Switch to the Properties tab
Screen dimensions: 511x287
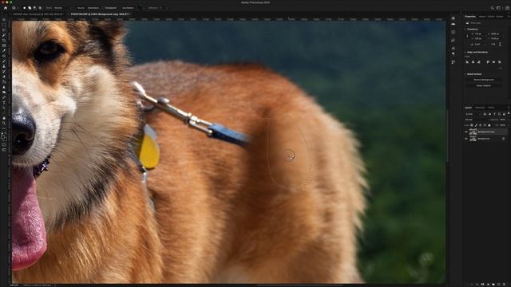[x=470, y=16]
